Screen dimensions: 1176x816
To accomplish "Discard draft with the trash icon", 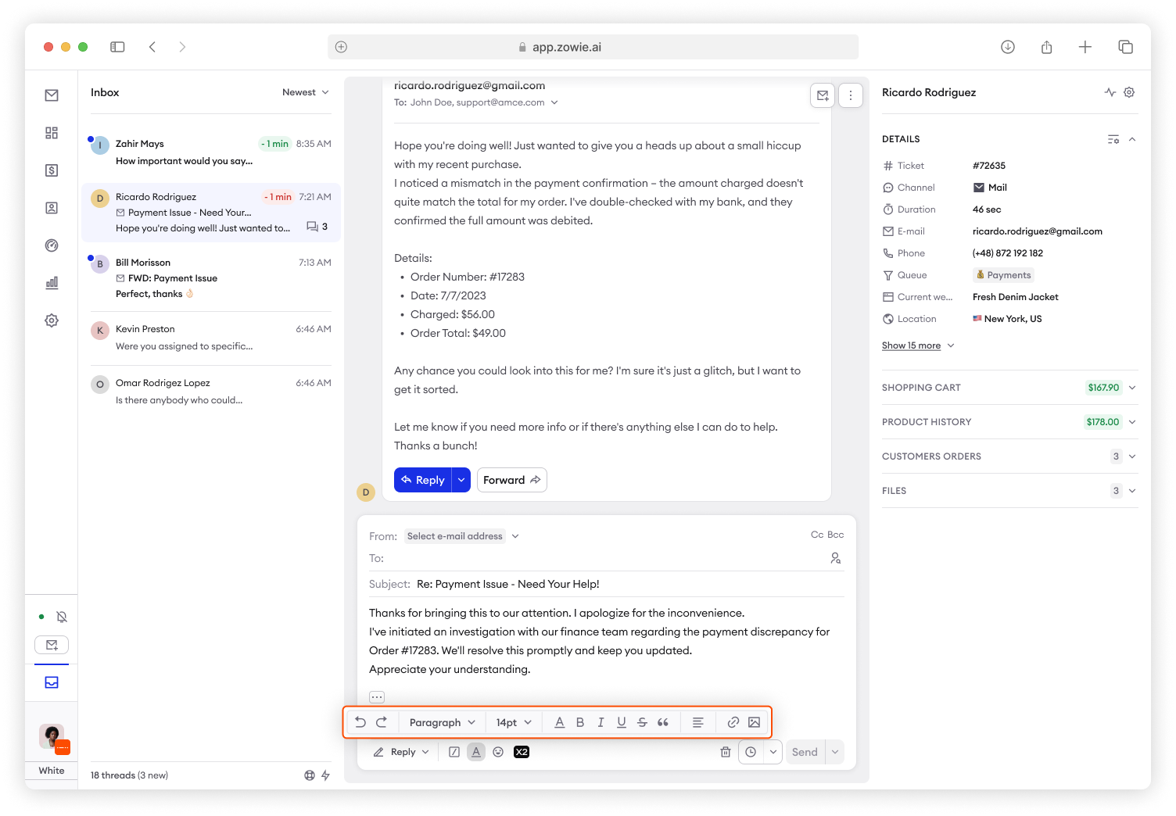I will tap(726, 752).
